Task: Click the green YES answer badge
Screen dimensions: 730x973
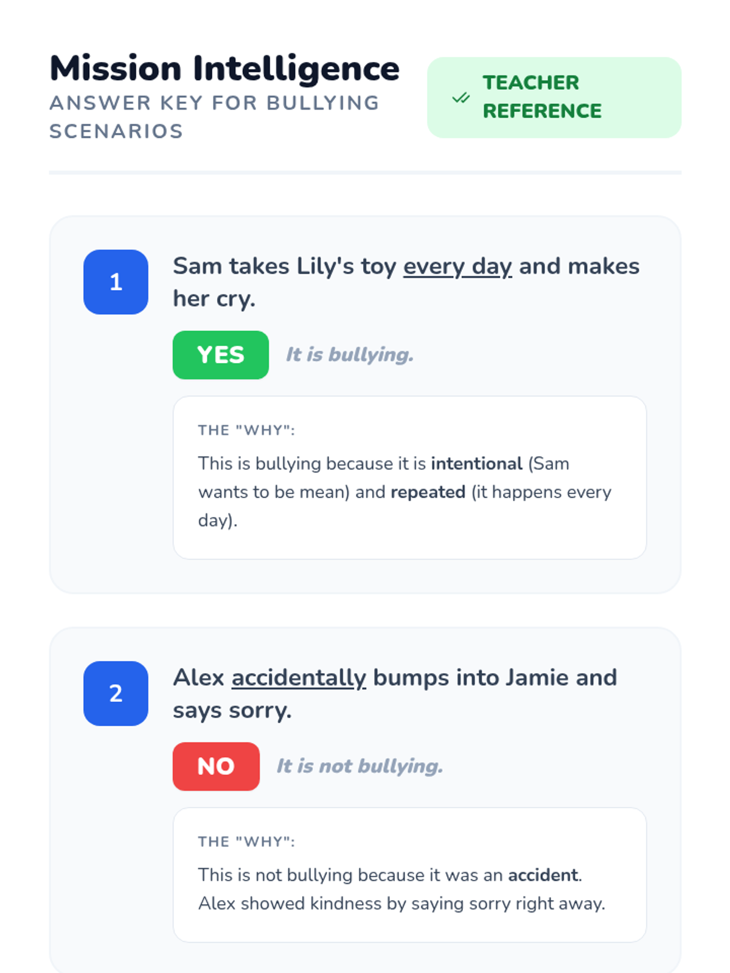Action: point(221,355)
